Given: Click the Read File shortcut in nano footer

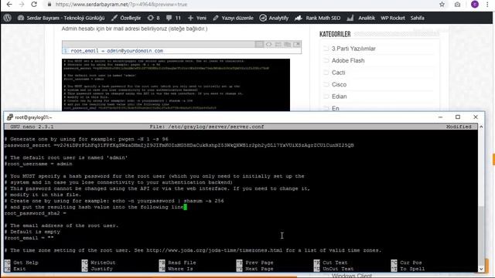Looking at the screenshot, I should click(178, 263).
